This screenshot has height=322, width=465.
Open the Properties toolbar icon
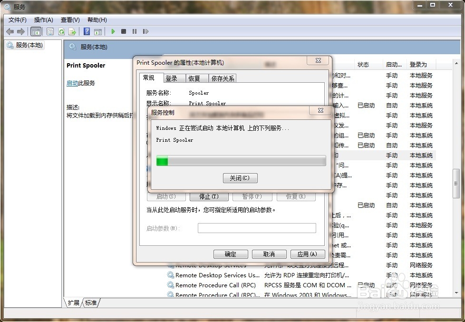coord(50,31)
